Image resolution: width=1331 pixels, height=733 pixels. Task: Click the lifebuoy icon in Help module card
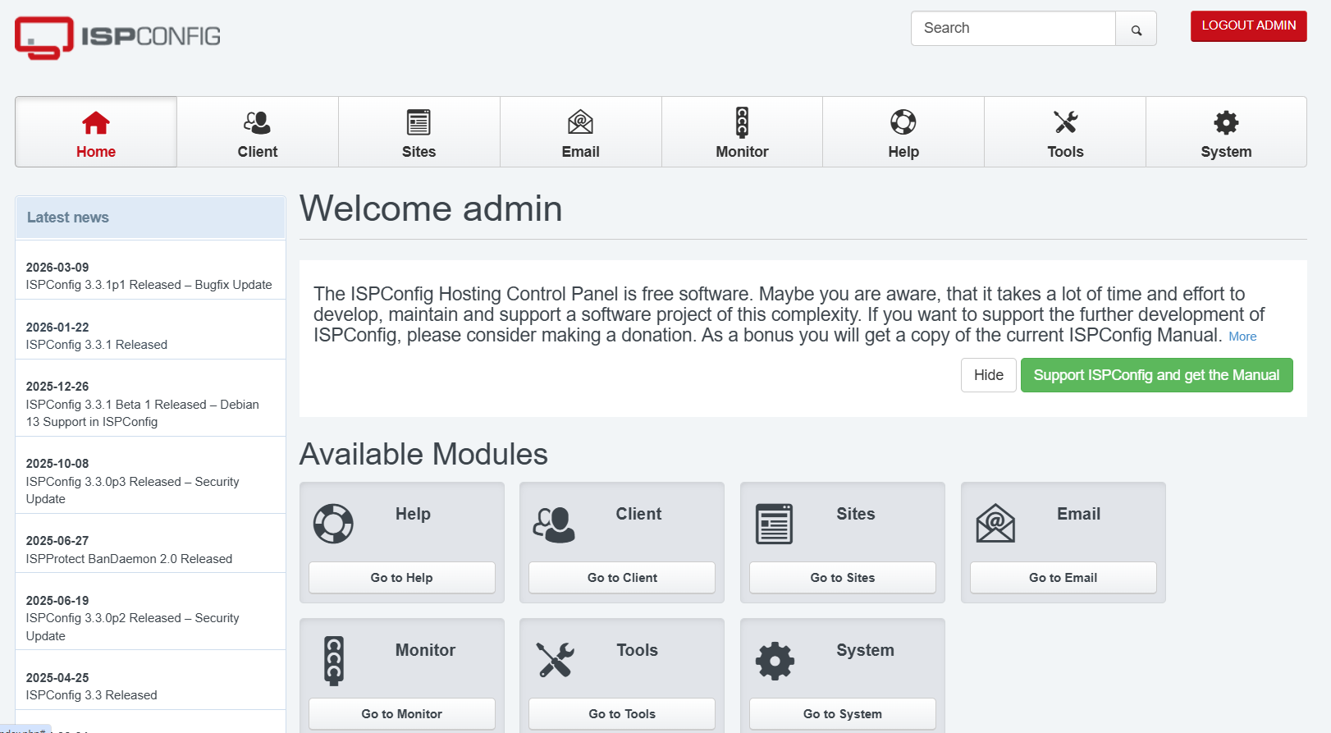(x=333, y=524)
